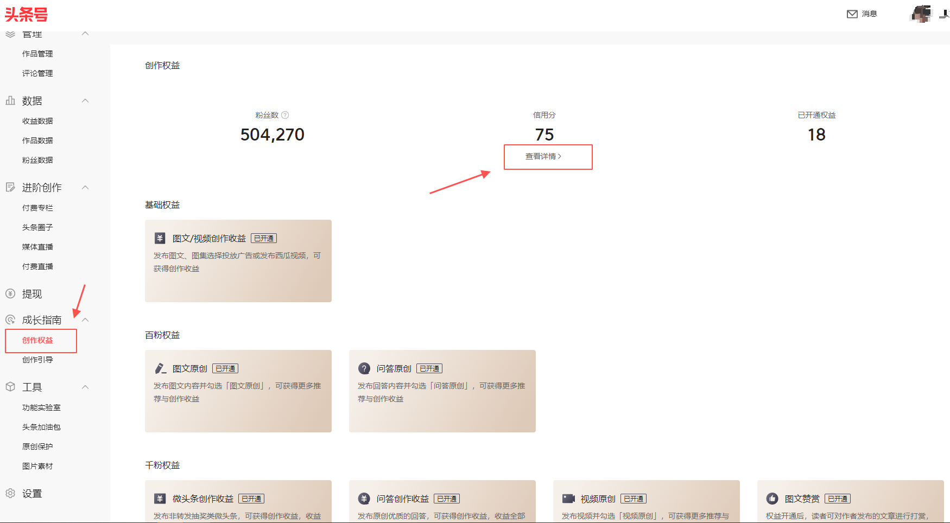Click yen icon on 微头条创作收益 card
The image size is (950, 523).
click(160, 499)
